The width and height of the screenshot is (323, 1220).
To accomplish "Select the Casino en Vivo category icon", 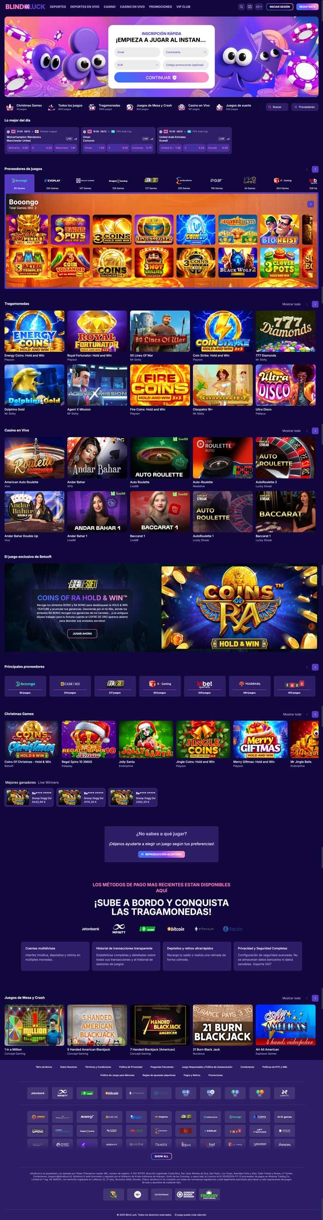I will (x=181, y=107).
